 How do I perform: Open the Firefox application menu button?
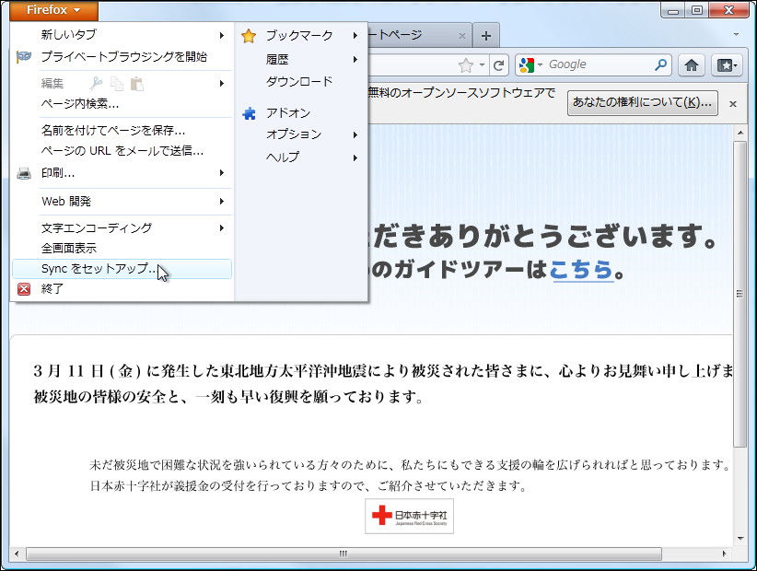(52, 10)
